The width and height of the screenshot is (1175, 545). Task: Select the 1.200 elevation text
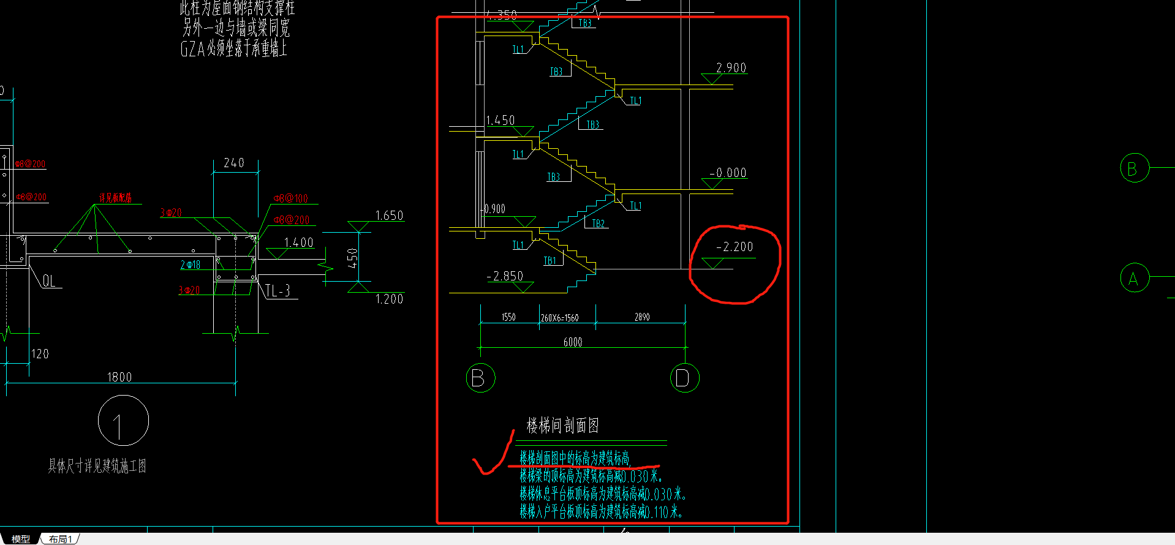(x=390, y=299)
